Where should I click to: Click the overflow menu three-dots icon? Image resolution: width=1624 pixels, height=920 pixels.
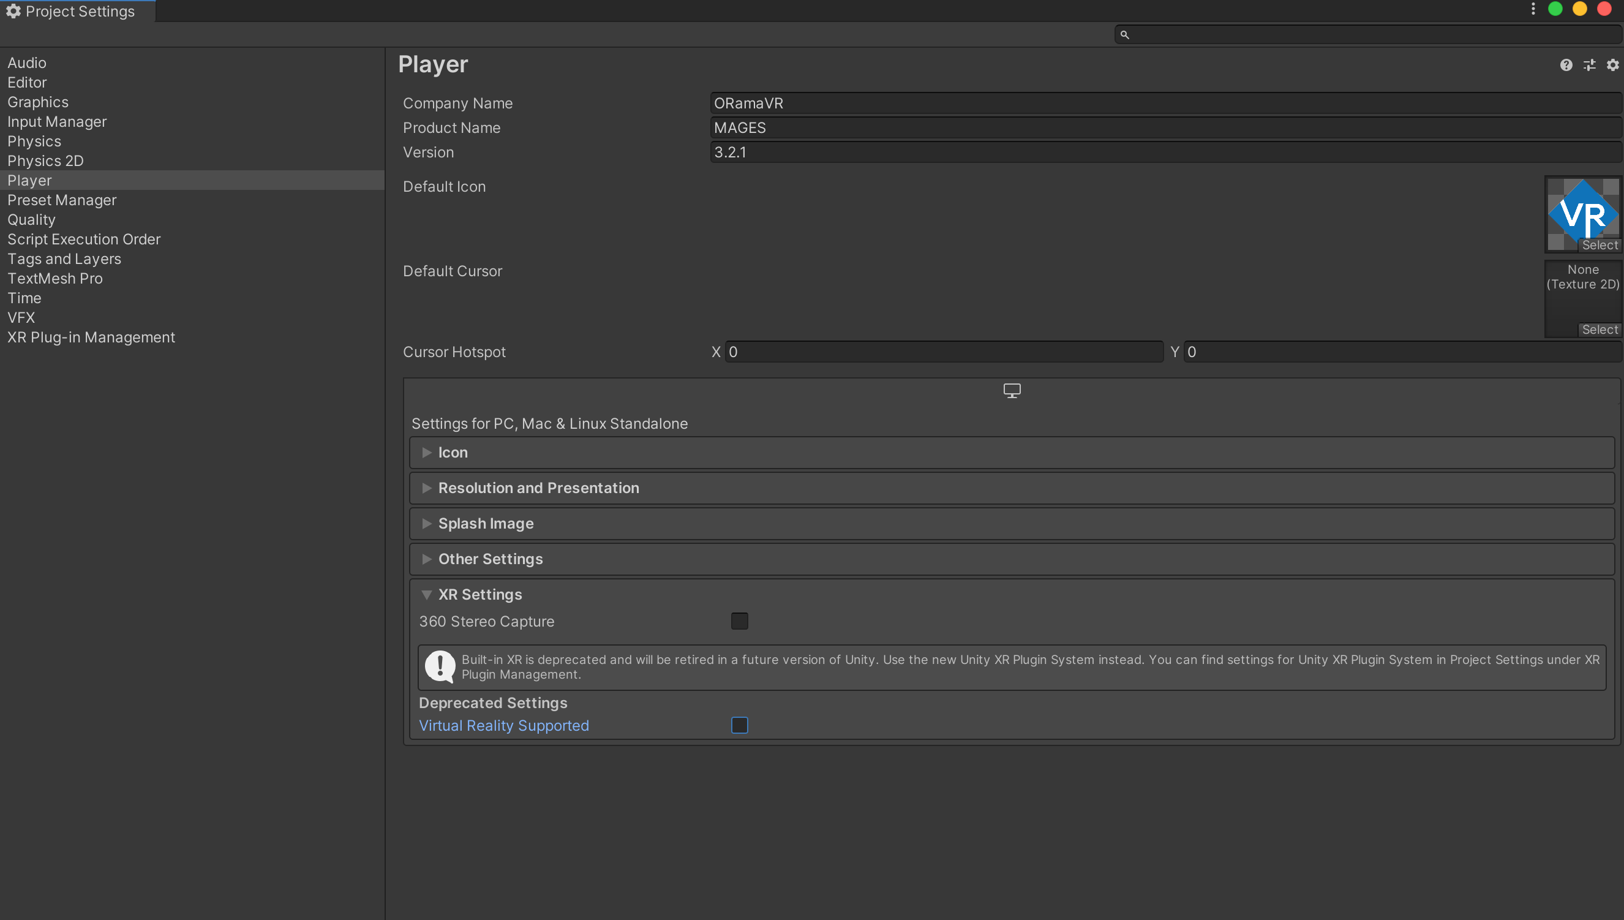(1533, 10)
